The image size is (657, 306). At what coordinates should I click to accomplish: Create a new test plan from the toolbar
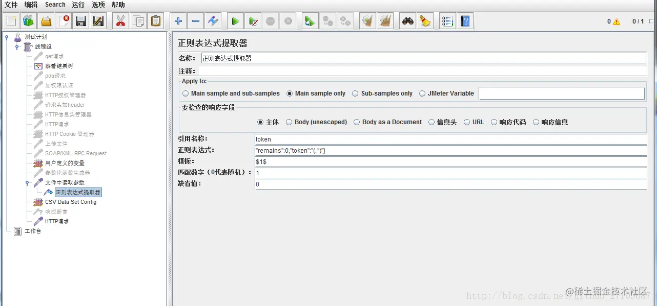11,21
